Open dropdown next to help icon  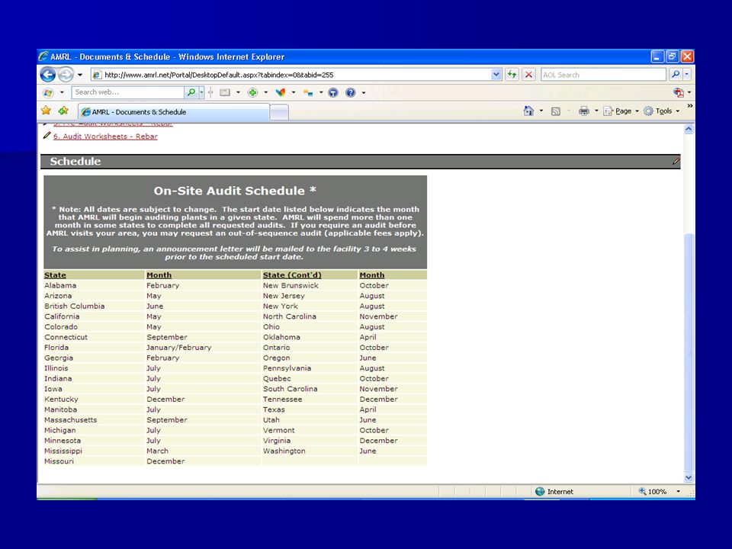(364, 92)
